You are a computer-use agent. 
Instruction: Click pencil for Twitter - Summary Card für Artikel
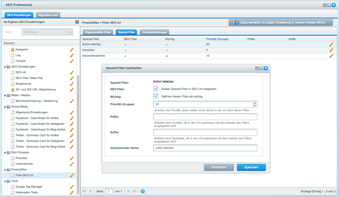(72, 135)
